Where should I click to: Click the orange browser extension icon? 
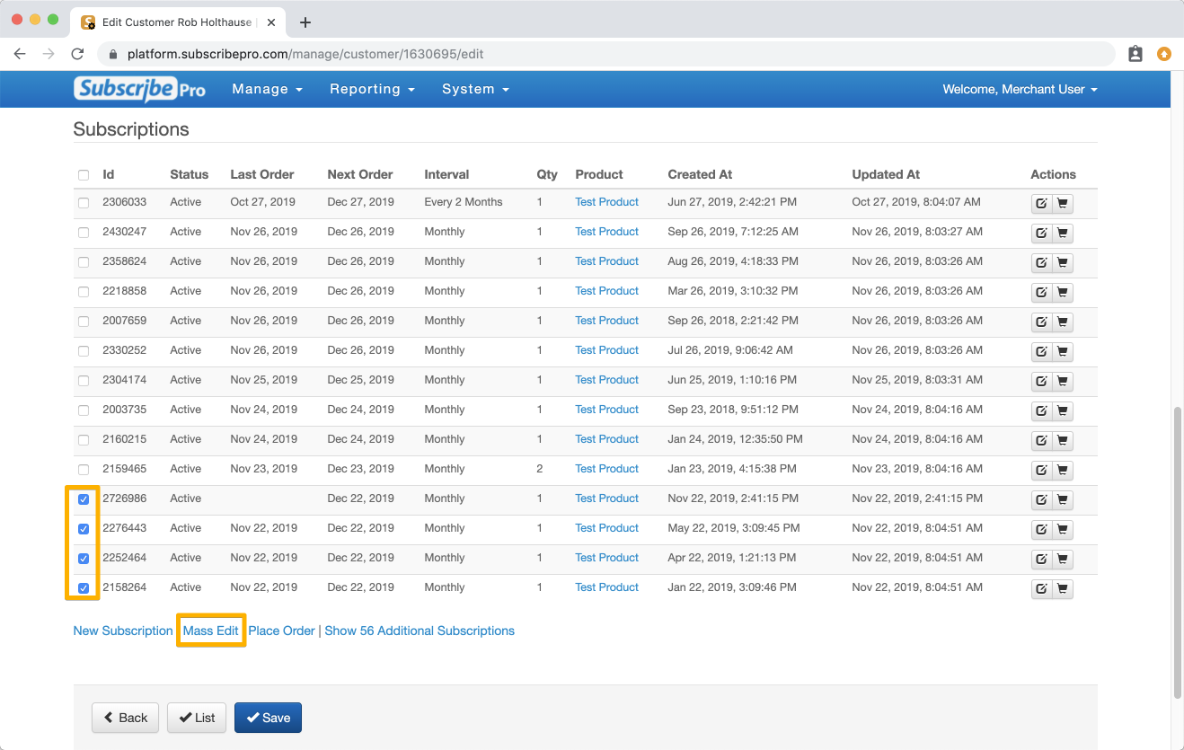click(1164, 54)
